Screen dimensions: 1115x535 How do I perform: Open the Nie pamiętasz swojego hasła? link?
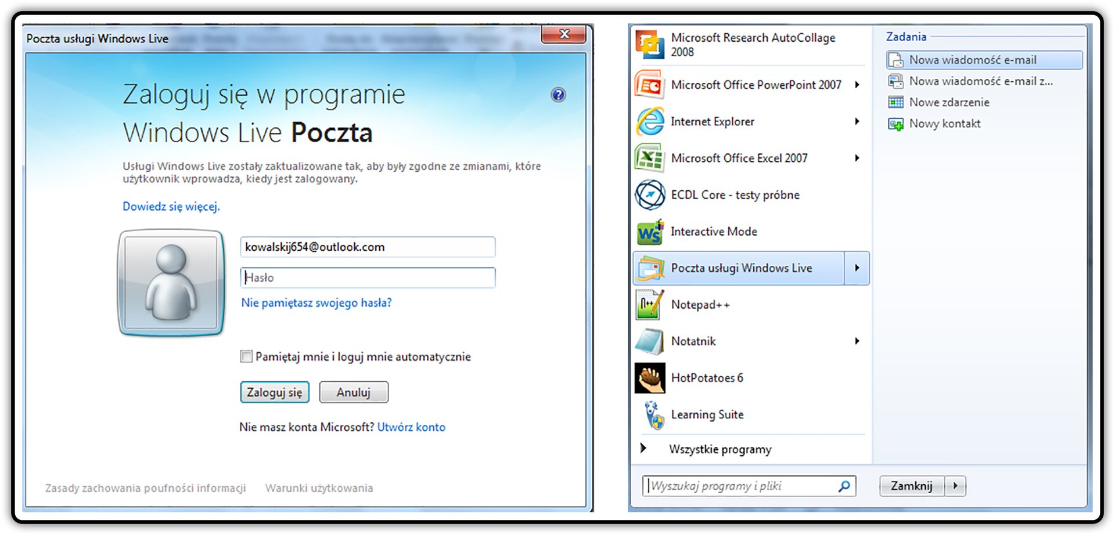point(316,303)
